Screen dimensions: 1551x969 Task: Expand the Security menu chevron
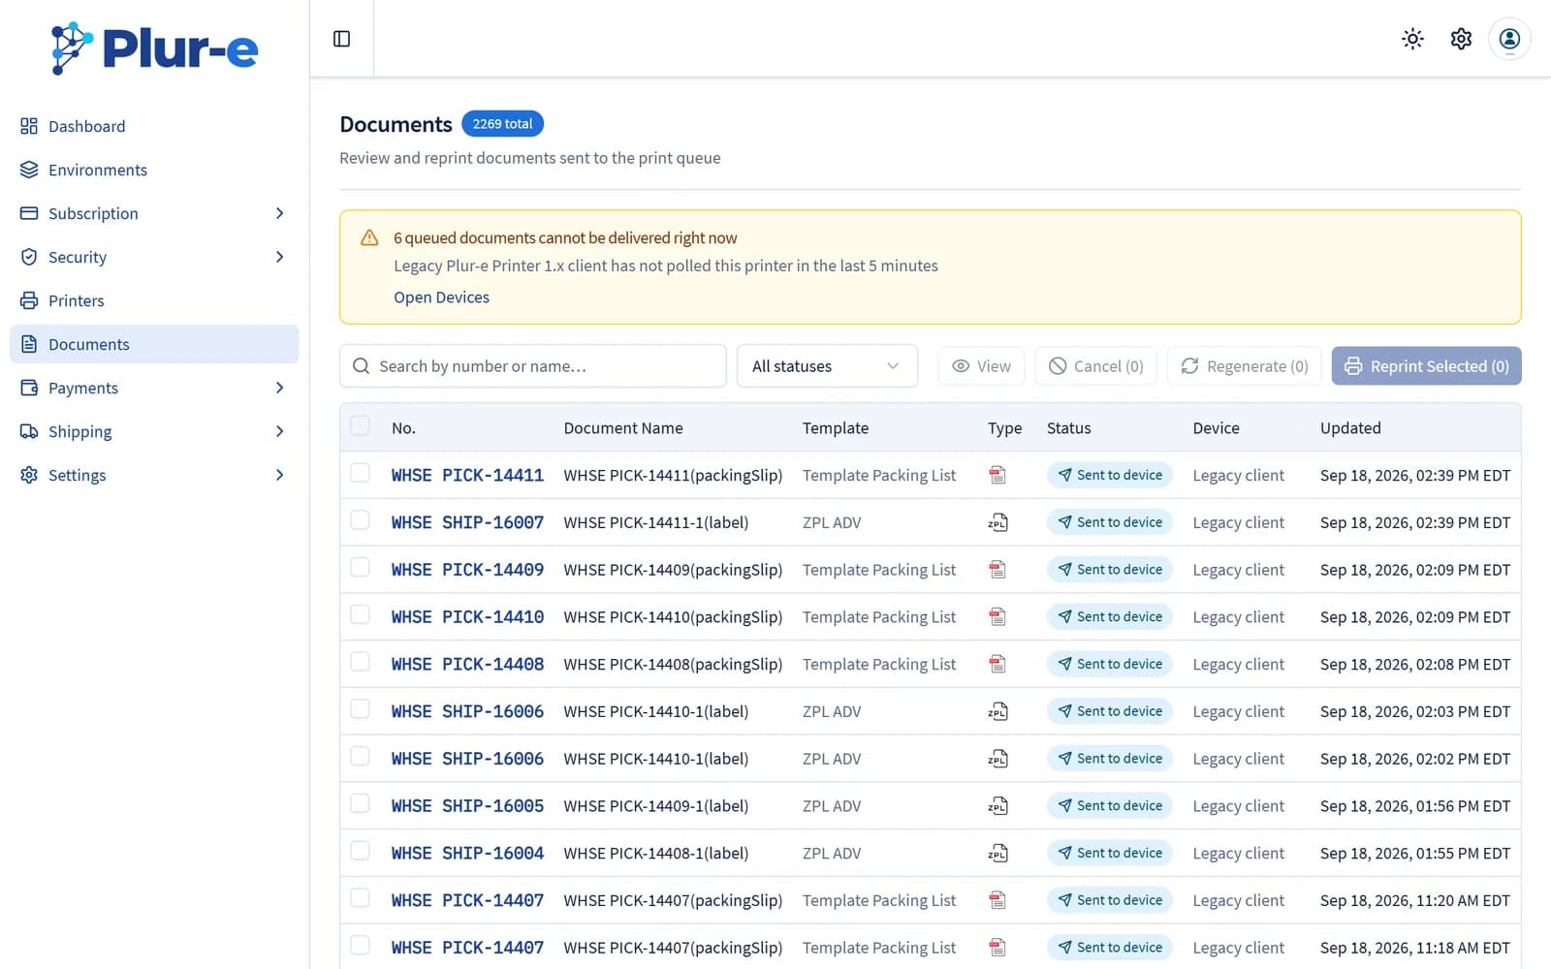click(279, 257)
